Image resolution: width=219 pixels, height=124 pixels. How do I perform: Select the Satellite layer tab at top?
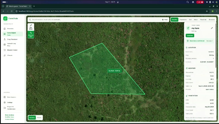[174, 20]
